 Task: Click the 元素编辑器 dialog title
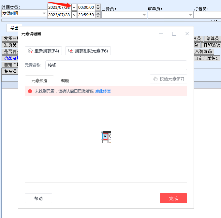(31, 34)
